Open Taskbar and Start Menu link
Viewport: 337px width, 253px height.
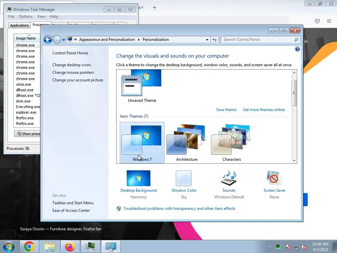tap(73, 203)
